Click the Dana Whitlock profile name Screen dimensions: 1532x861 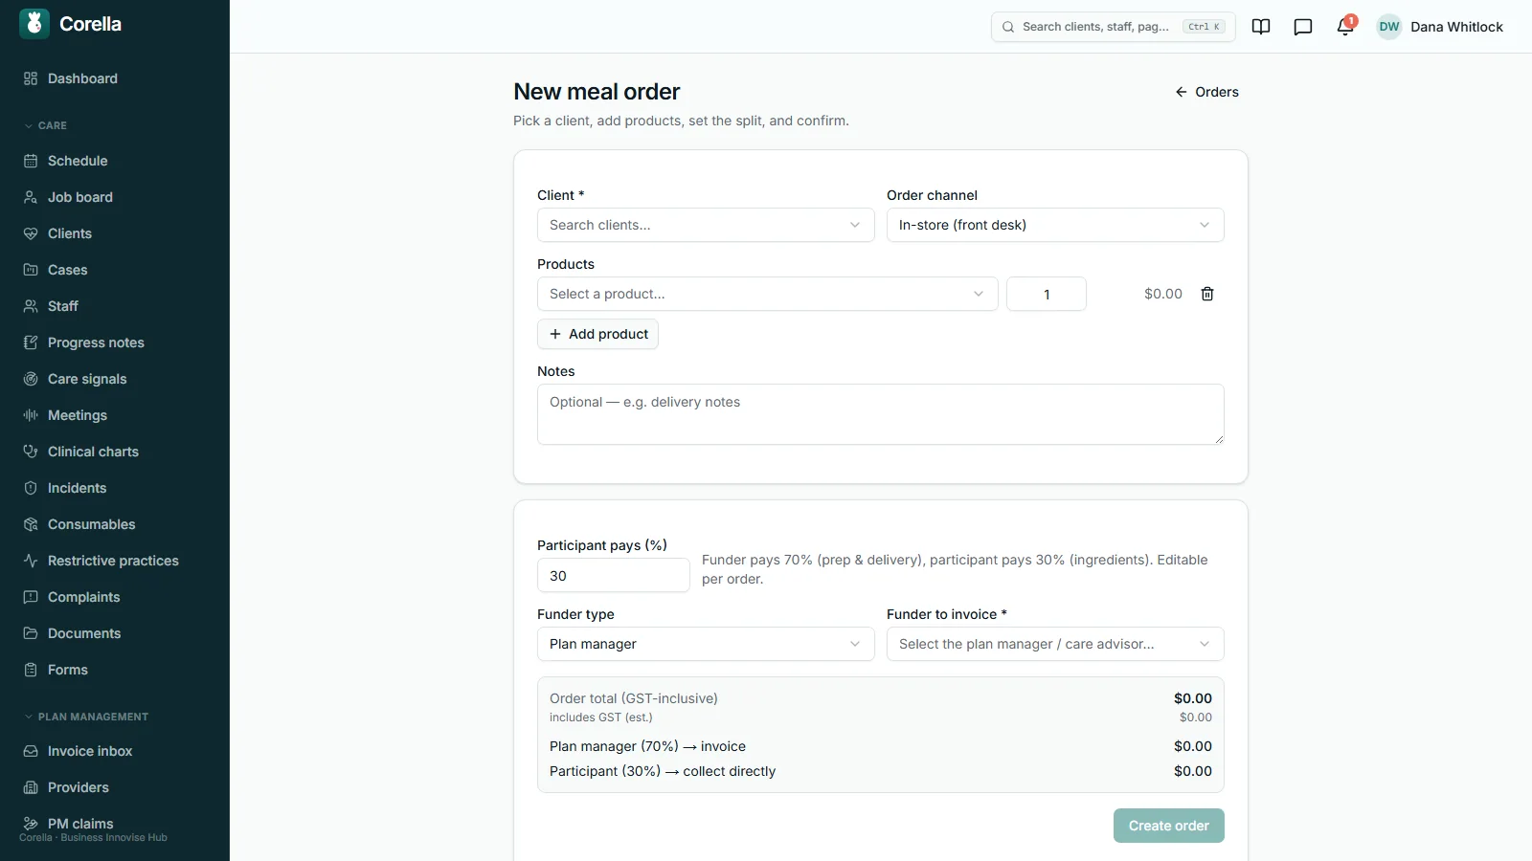coord(1456,27)
